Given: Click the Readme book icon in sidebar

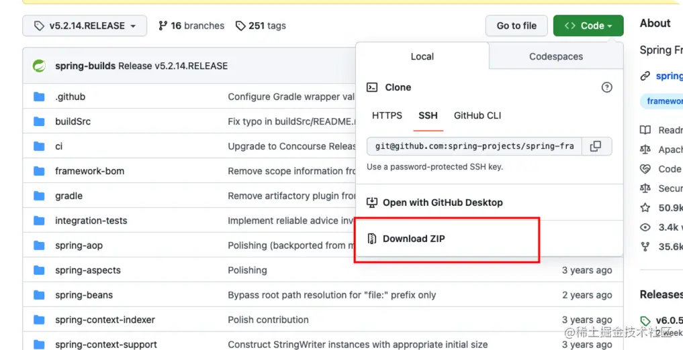Looking at the screenshot, I should point(645,129).
